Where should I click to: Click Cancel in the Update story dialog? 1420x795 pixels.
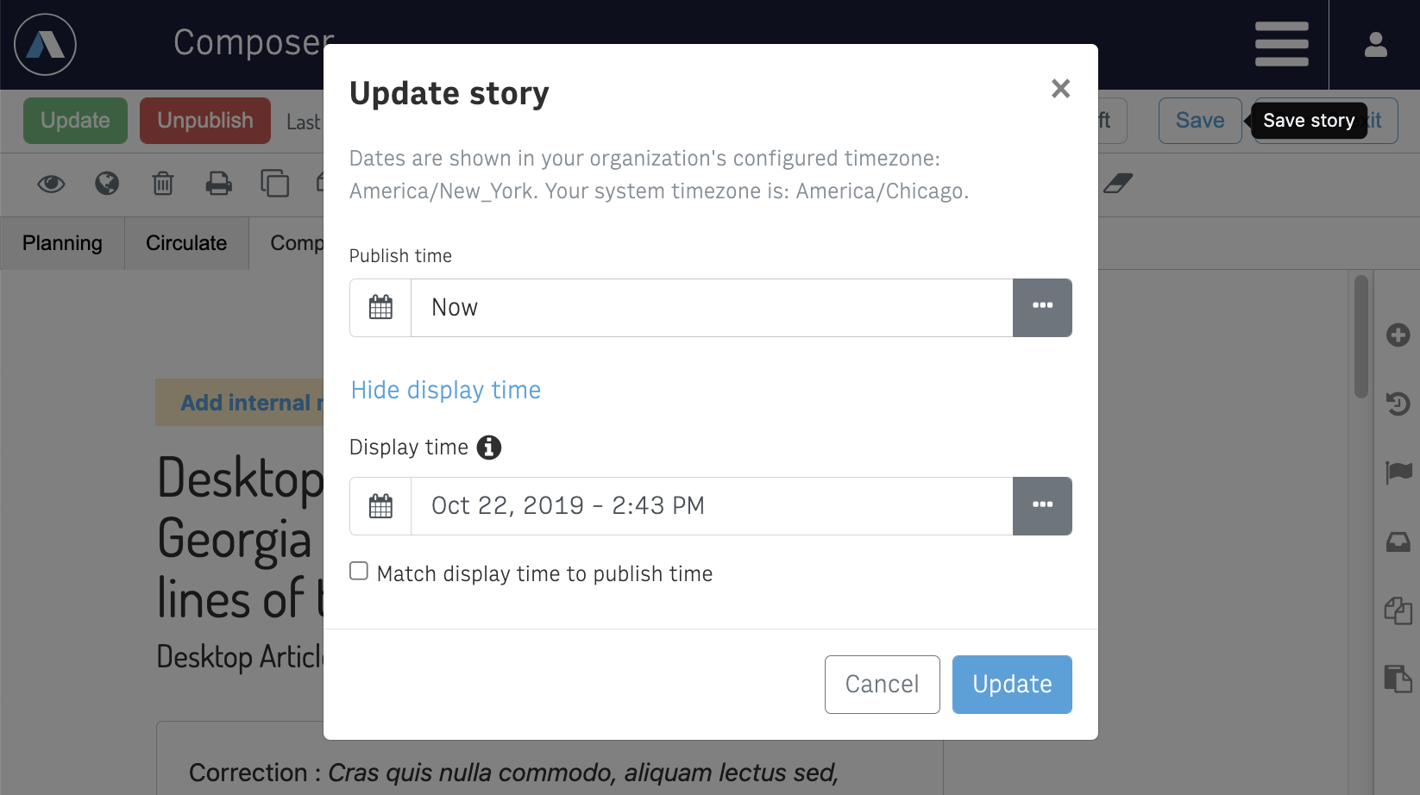(882, 685)
